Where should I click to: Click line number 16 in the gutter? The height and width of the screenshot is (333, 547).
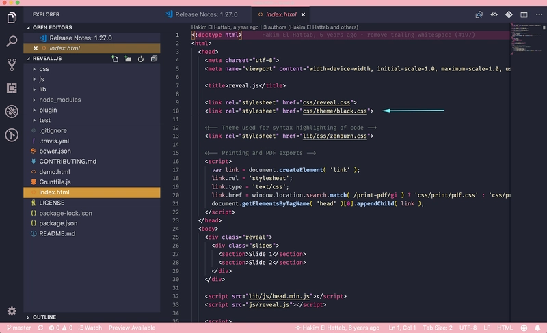[x=177, y=162]
